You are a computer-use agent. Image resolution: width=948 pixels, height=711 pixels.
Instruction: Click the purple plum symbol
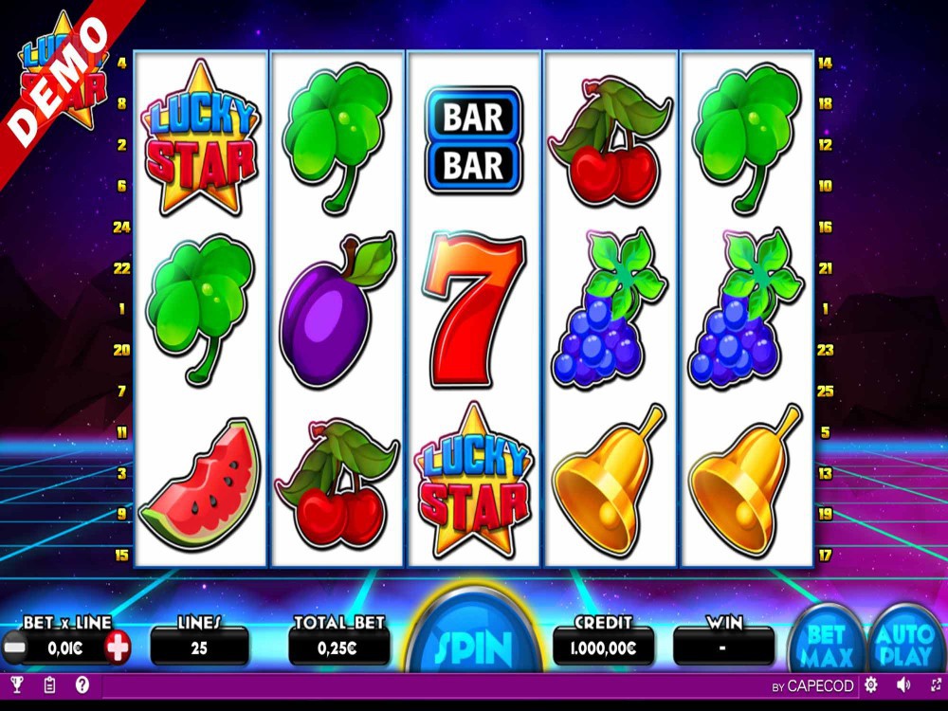coord(337,310)
